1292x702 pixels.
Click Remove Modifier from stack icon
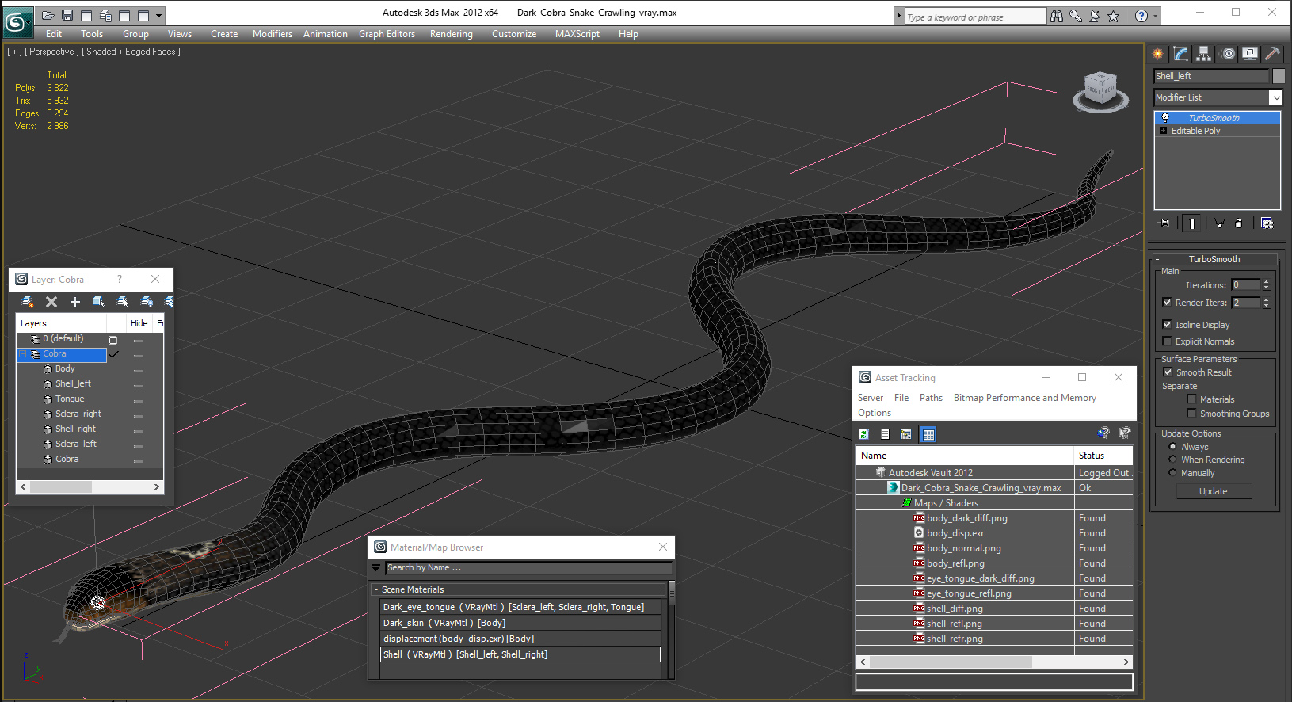click(x=1239, y=223)
